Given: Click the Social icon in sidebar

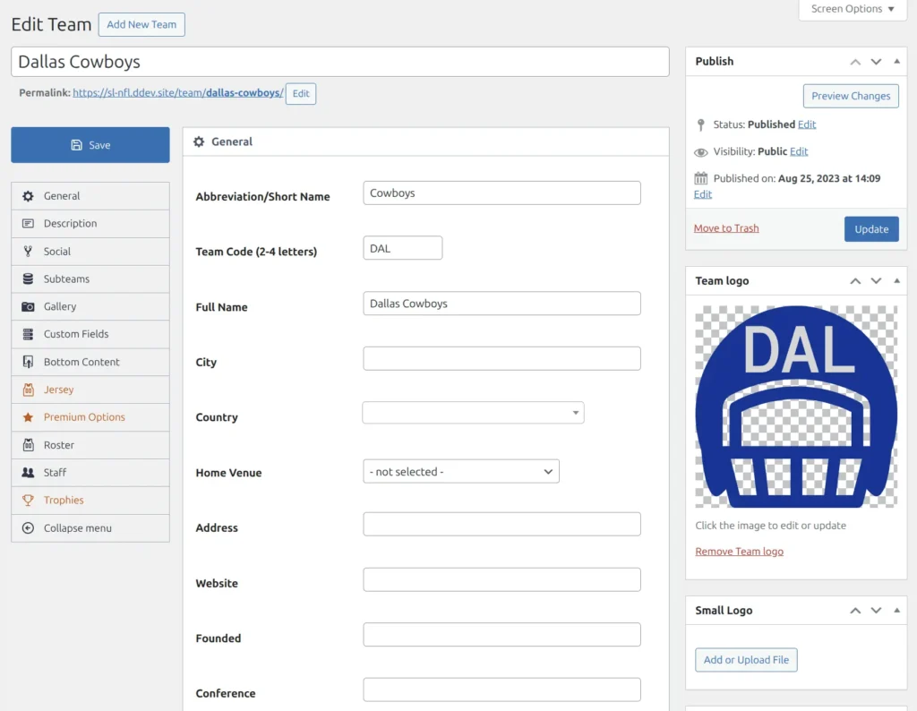Looking at the screenshot, I should (x=28, y=252).
